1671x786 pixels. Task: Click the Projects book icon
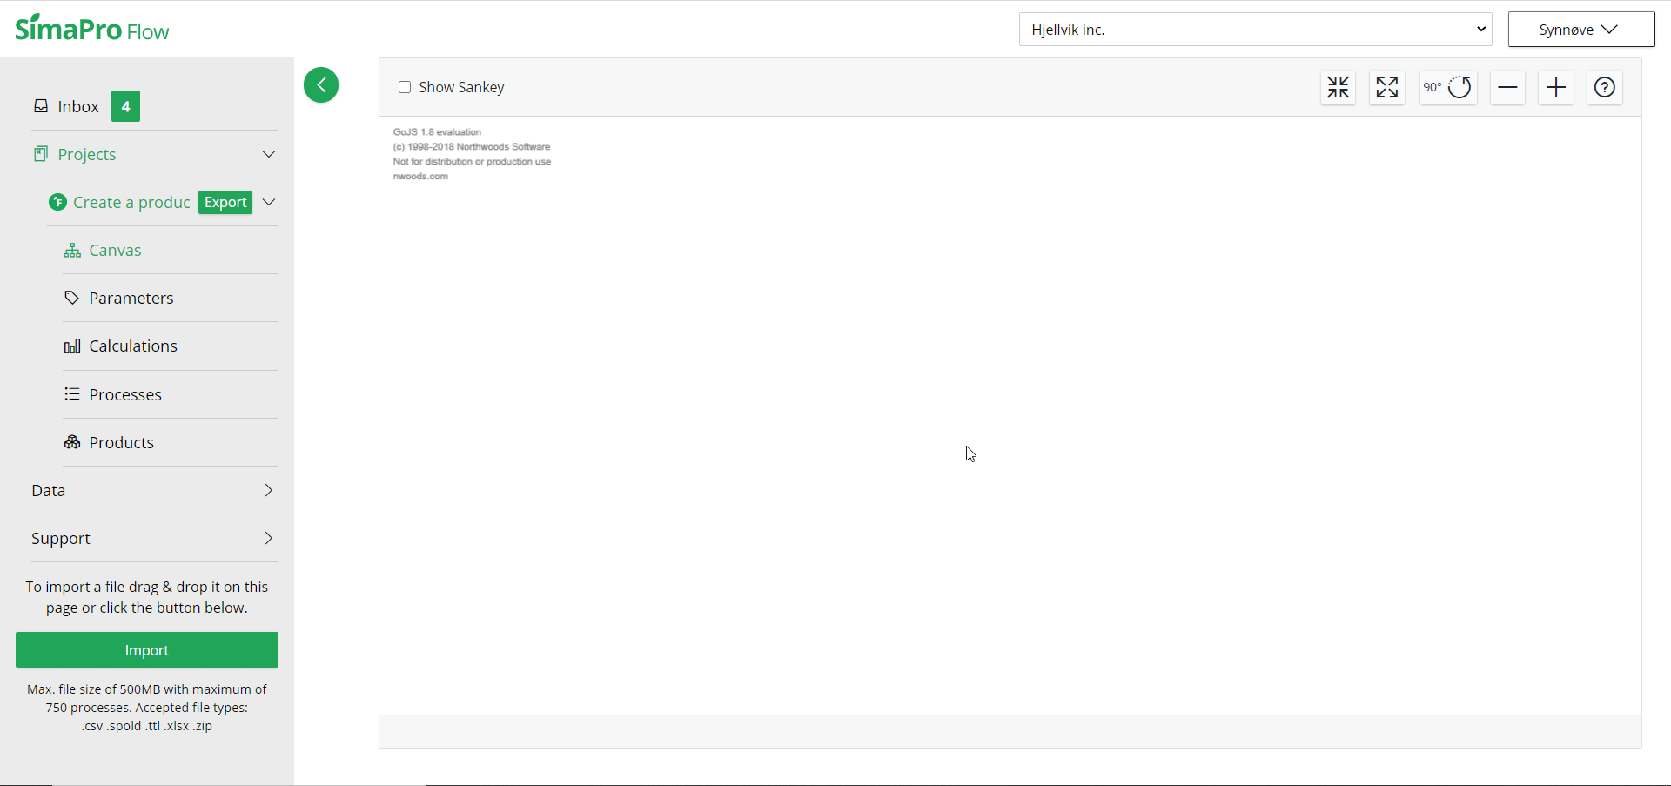click(41, 154)
